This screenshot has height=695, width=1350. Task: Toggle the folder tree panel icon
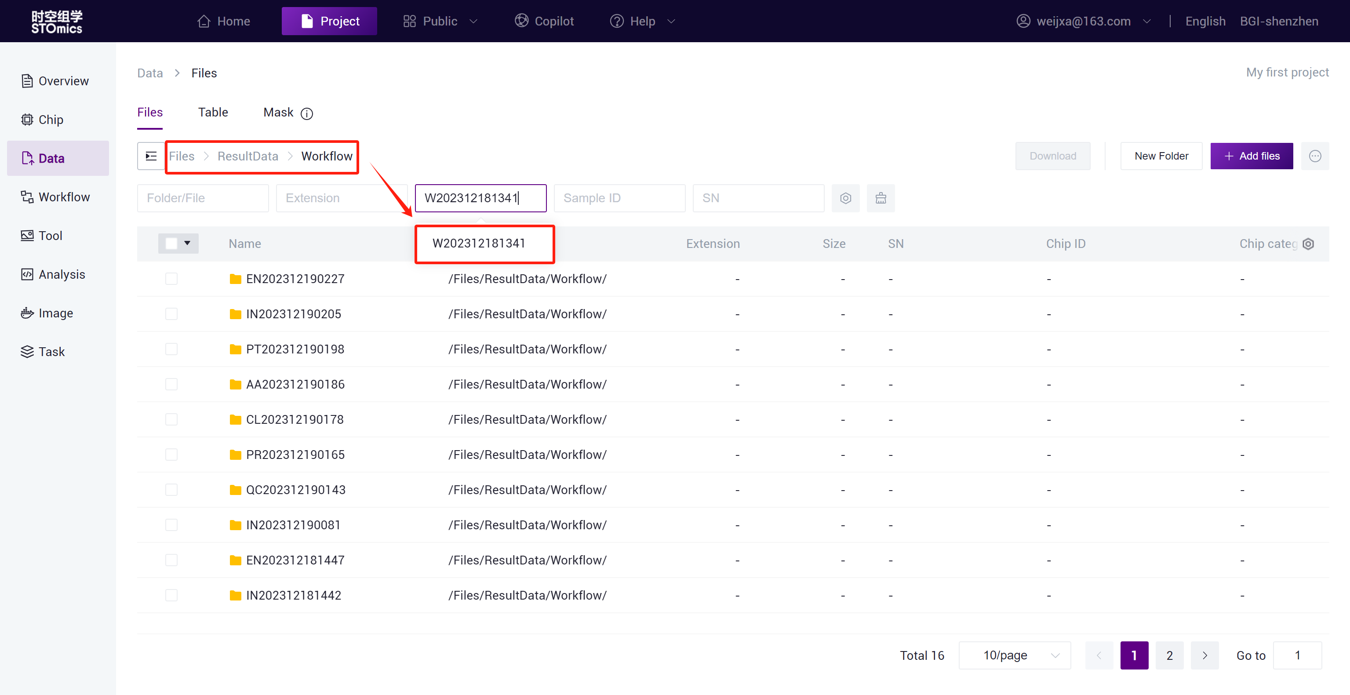pyautogui.click(x=151, y=156)
